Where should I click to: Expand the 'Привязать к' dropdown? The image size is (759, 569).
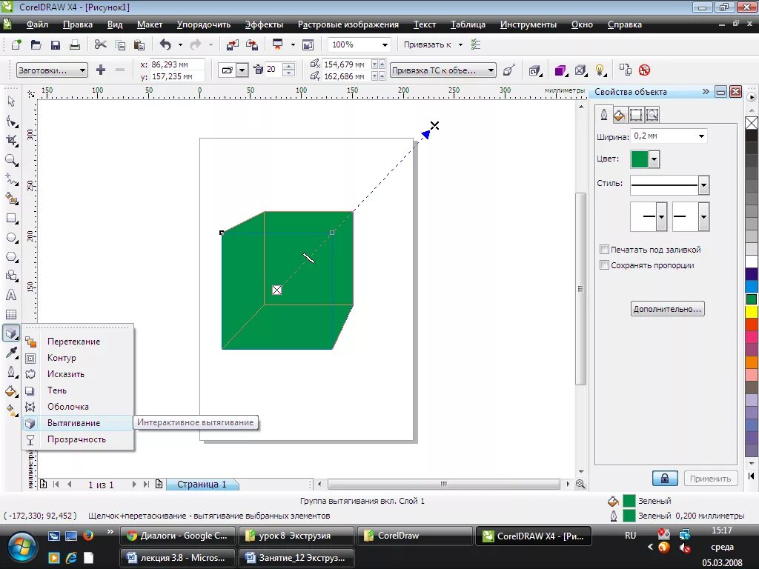pyautogui.click(x=460, y=45)
